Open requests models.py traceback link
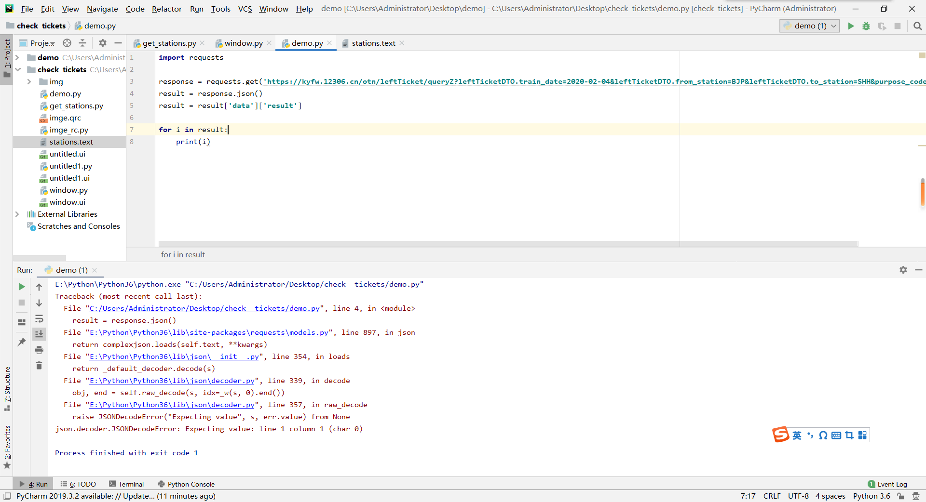This screenshot has height=502, width=926. pos(209,332)
